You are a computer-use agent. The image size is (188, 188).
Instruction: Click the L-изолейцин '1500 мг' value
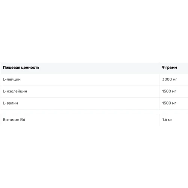point(169,91)
